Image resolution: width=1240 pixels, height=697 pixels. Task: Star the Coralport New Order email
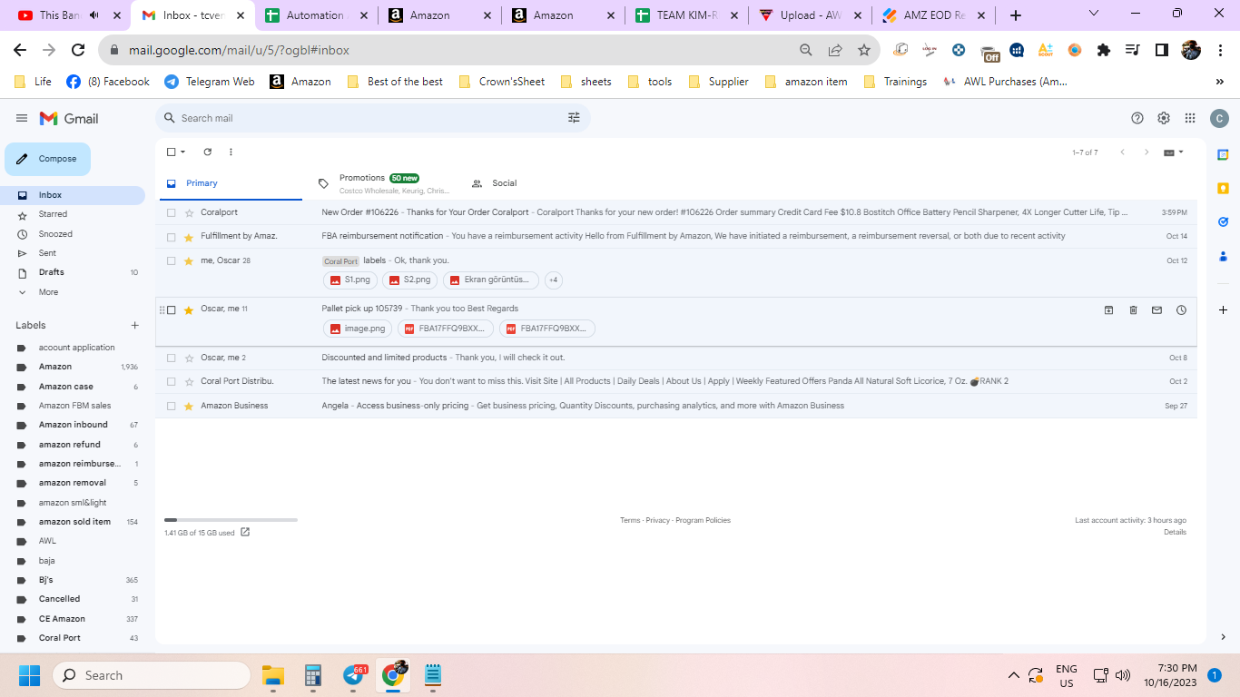pyautogui.click(x=189, y=212)
